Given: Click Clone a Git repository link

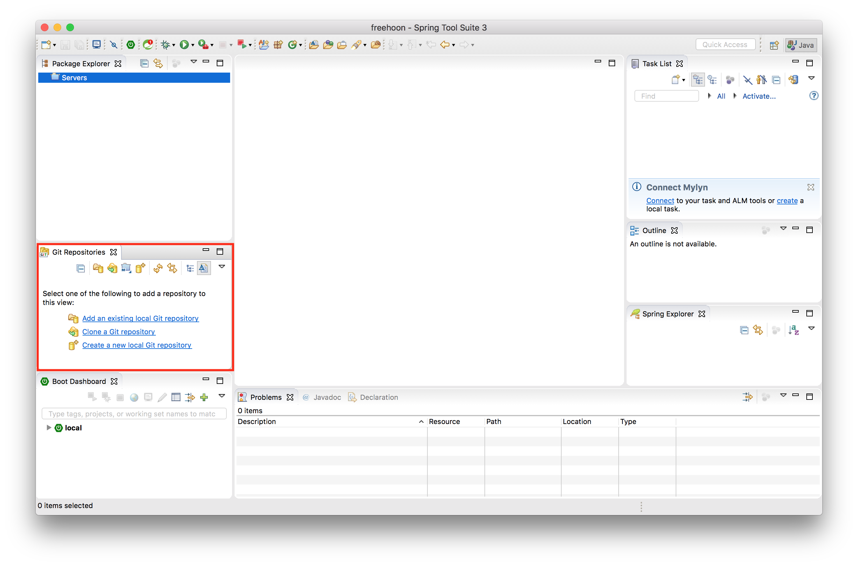Looking at the screenshot, I should coord(119,332).
